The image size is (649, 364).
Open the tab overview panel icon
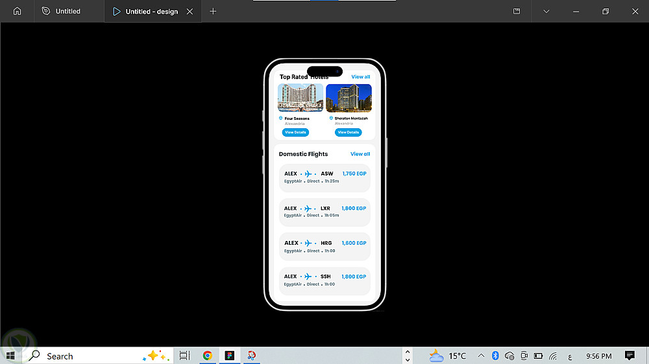(517, 11)
